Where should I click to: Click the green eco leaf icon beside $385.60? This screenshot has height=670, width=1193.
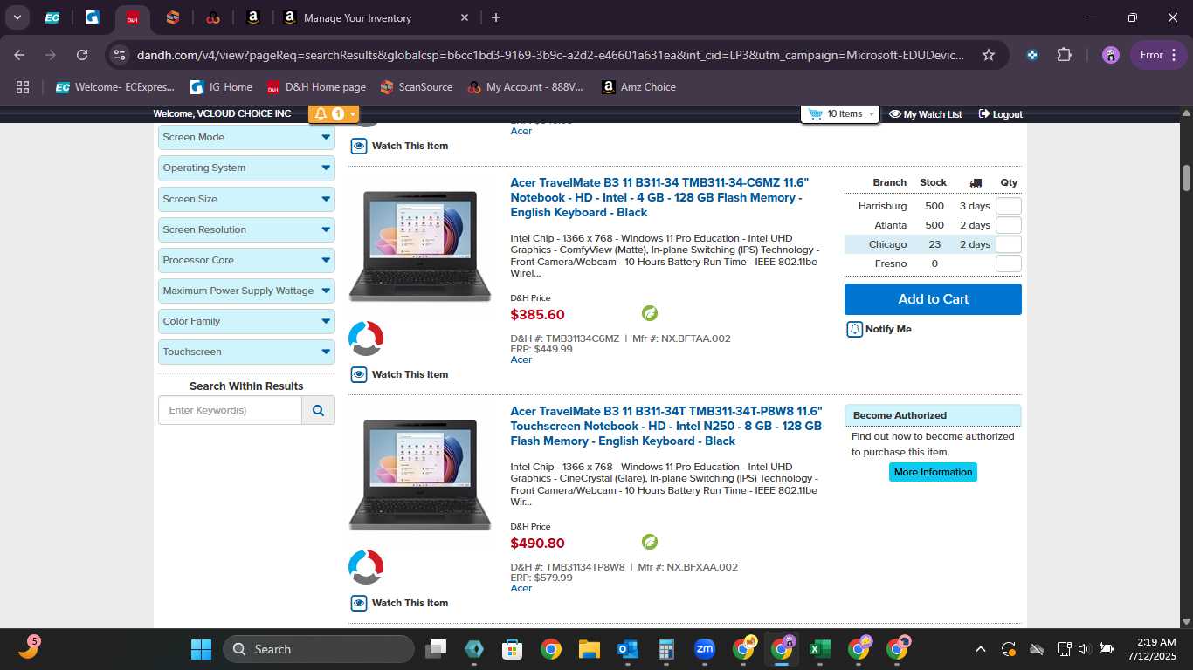650,313
